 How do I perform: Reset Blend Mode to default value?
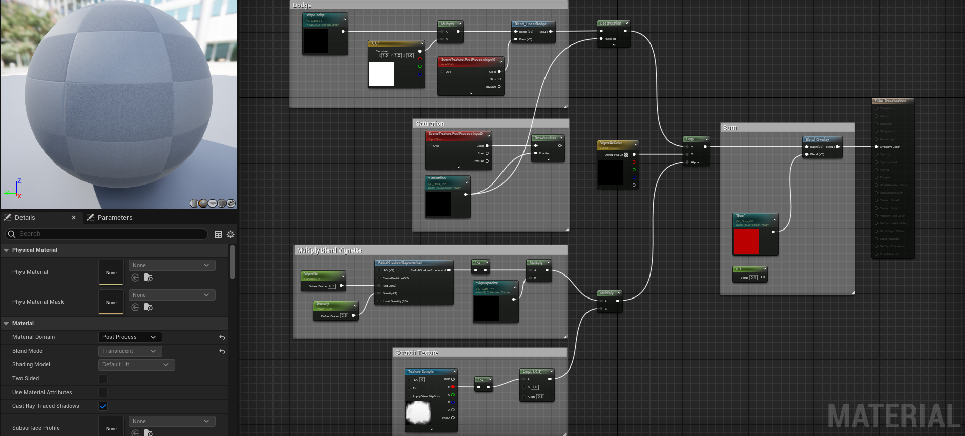pyautogui.click(x=222, y=351)
